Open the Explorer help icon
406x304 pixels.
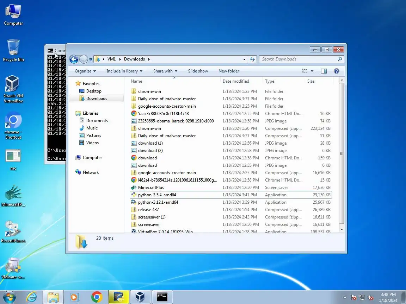pos(336,71)
